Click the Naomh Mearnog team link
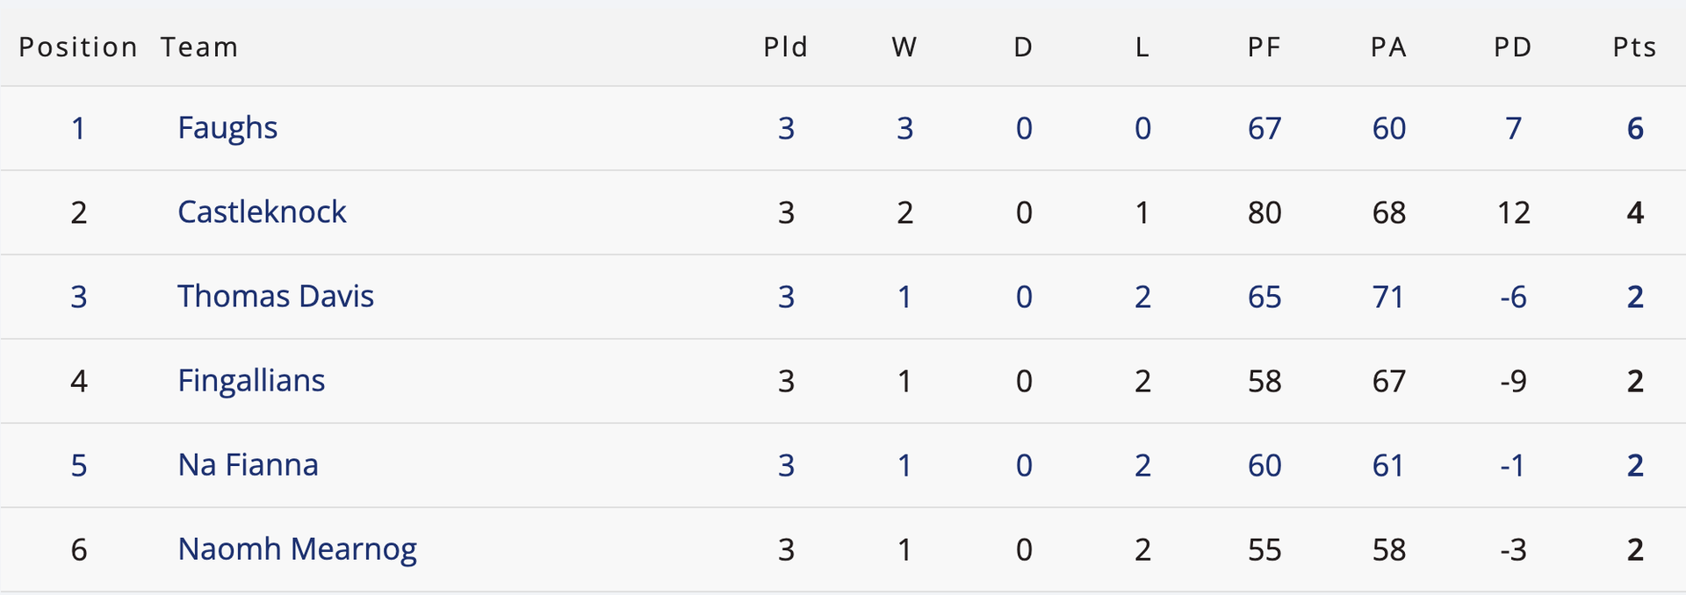 click(297, 549)
